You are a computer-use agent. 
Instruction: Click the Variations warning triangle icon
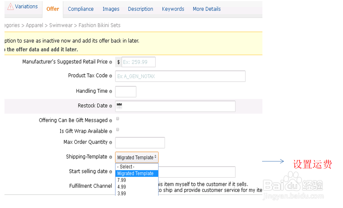[10, 7]
